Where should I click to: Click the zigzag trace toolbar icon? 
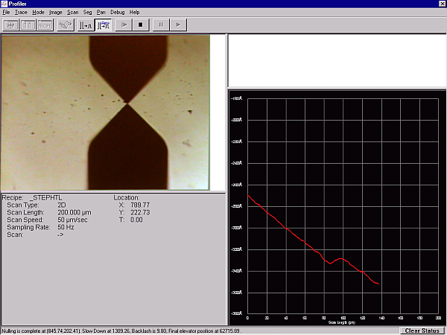[x=65, y=25]
